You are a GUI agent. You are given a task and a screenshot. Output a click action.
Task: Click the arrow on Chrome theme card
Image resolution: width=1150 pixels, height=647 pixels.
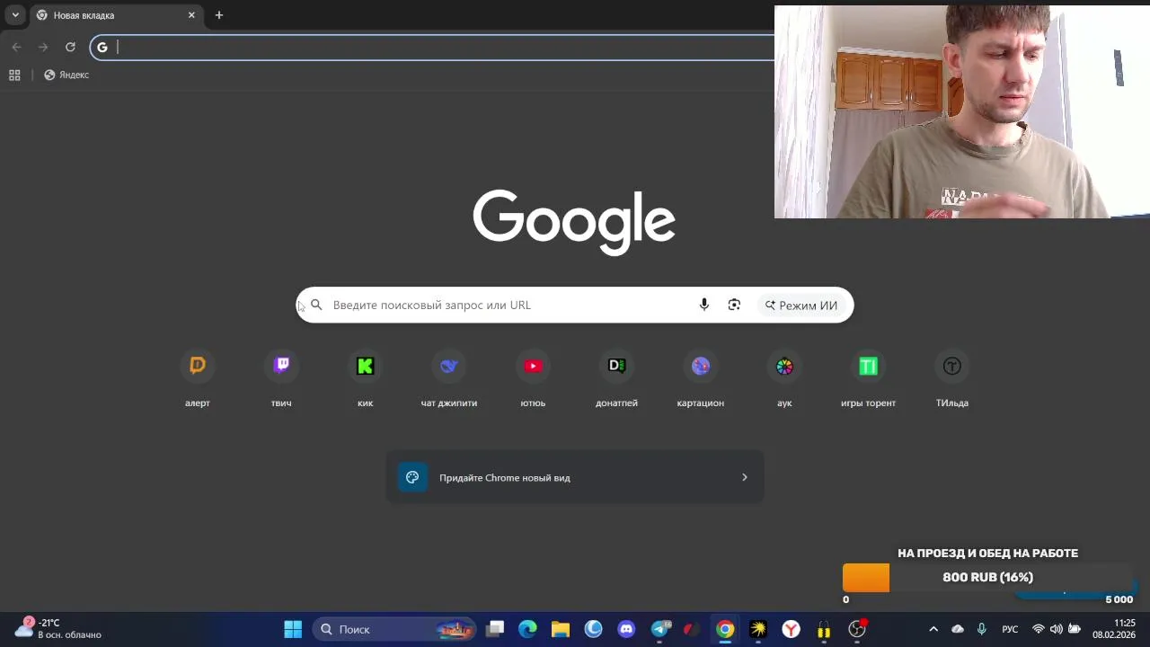click(744, 477)
